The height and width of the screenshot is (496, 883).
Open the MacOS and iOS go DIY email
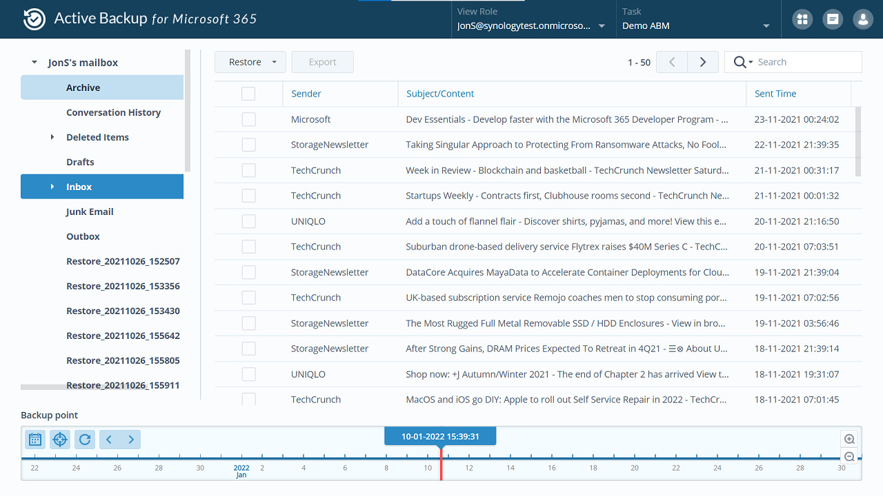pyautogui.click(x=566, y=400)
